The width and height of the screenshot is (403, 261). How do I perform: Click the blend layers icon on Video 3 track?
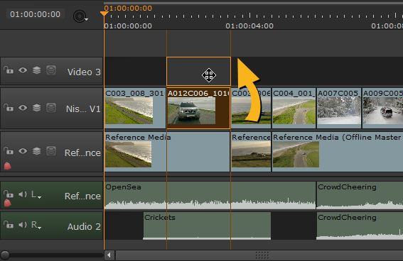[37, 70]
